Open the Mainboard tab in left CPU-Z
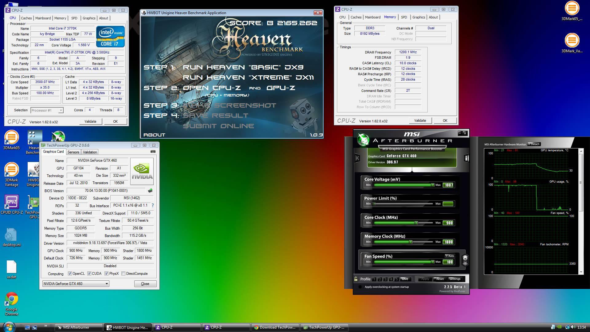The width and height of the screenshot is (590, 332). (43, 18)
